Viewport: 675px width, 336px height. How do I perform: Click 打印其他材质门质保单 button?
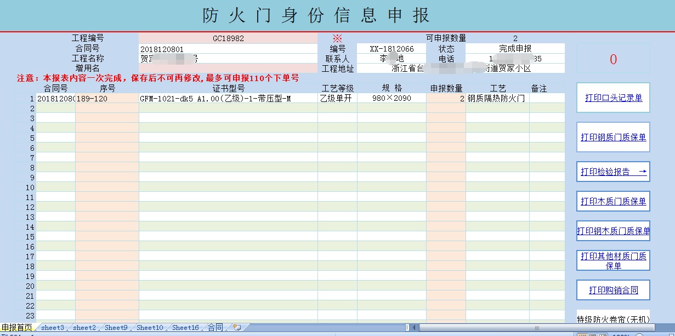click(x=613, y=260)
